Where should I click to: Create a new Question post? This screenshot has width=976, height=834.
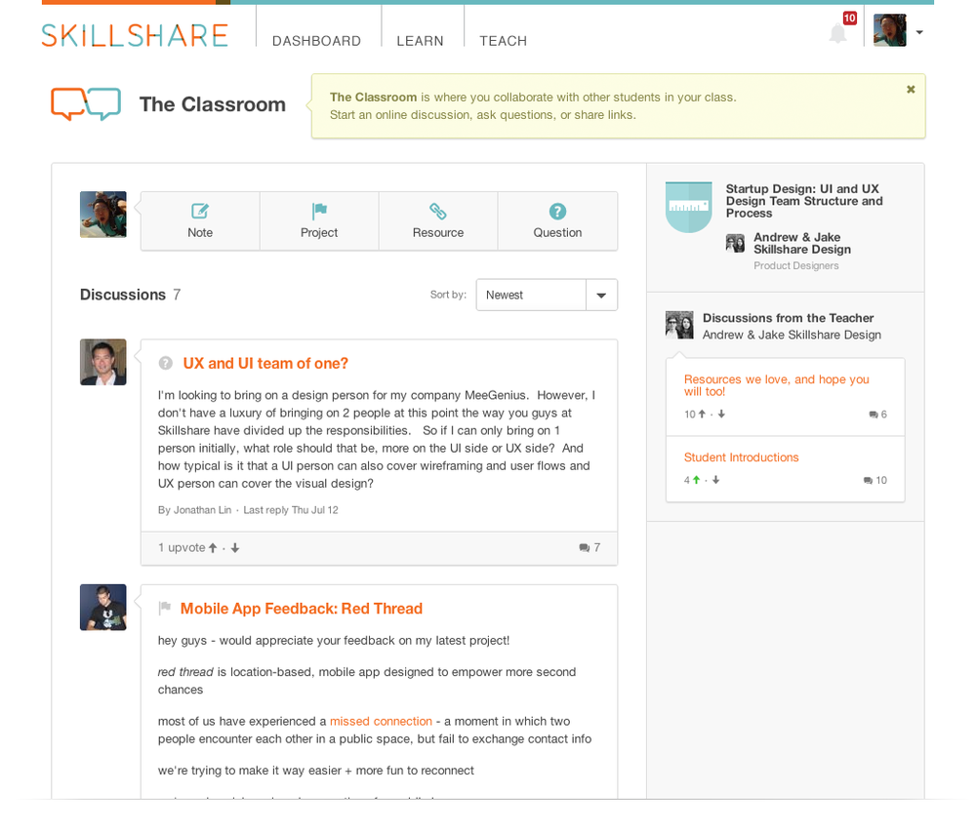[557, 220]
